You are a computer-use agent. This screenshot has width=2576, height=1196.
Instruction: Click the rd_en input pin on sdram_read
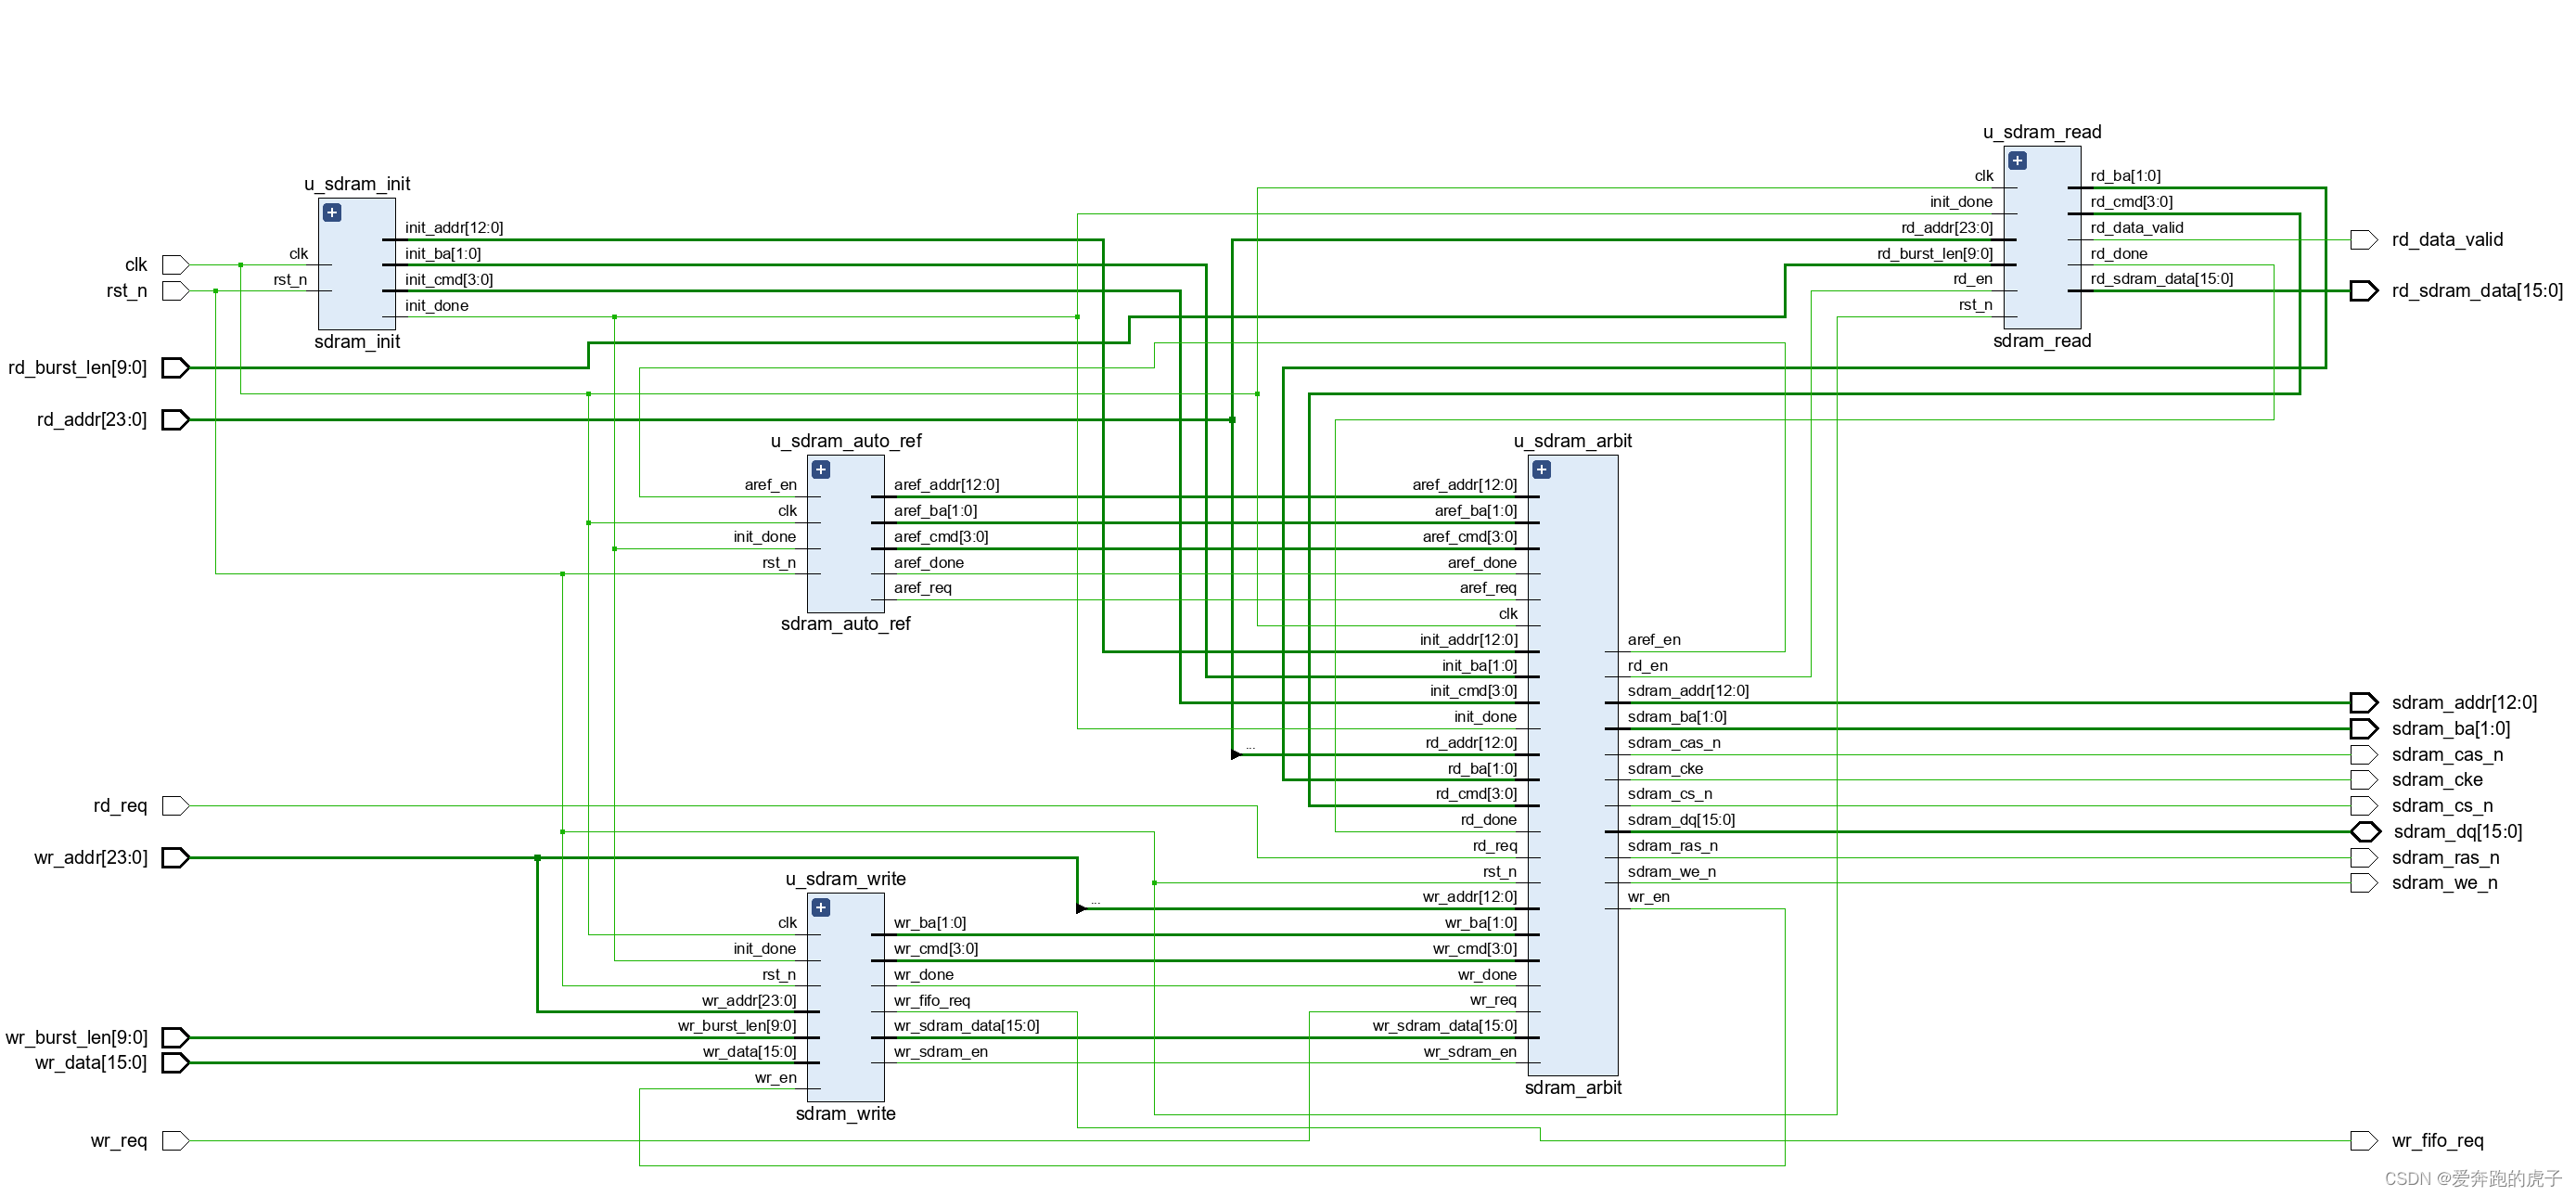click(x=1973, y=279)
